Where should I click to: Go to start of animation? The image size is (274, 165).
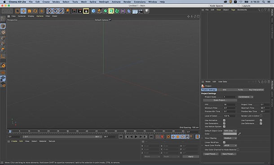121,137
